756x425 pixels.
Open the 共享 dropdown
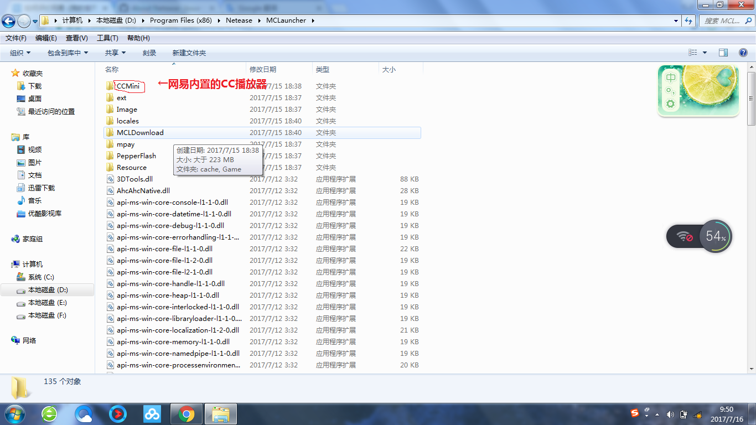pos(116,53)
